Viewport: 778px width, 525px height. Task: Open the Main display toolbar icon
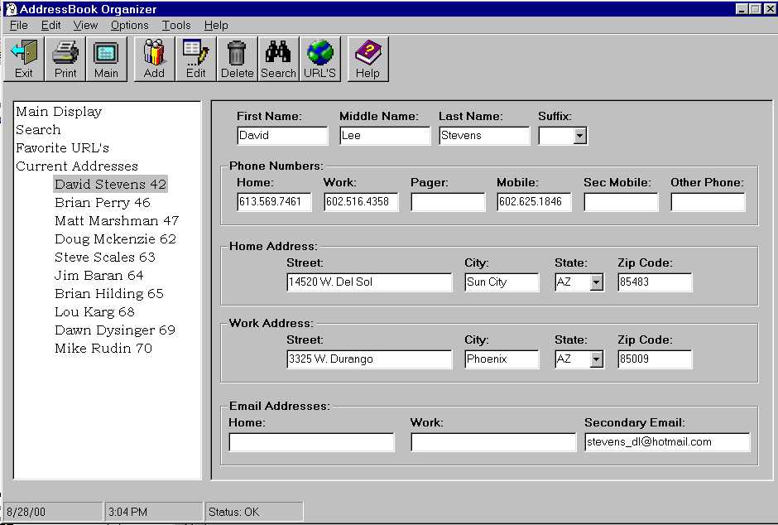point(106,59)
